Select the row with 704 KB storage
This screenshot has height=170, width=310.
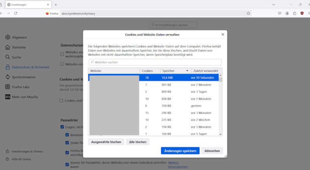point(153,106)
